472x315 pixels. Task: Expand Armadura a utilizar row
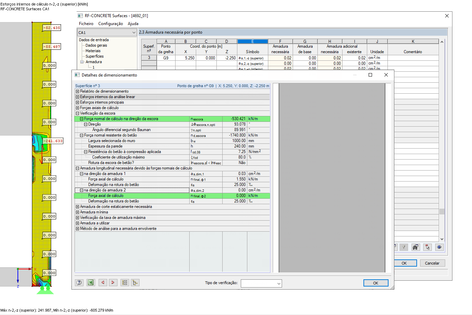(77, 223)
